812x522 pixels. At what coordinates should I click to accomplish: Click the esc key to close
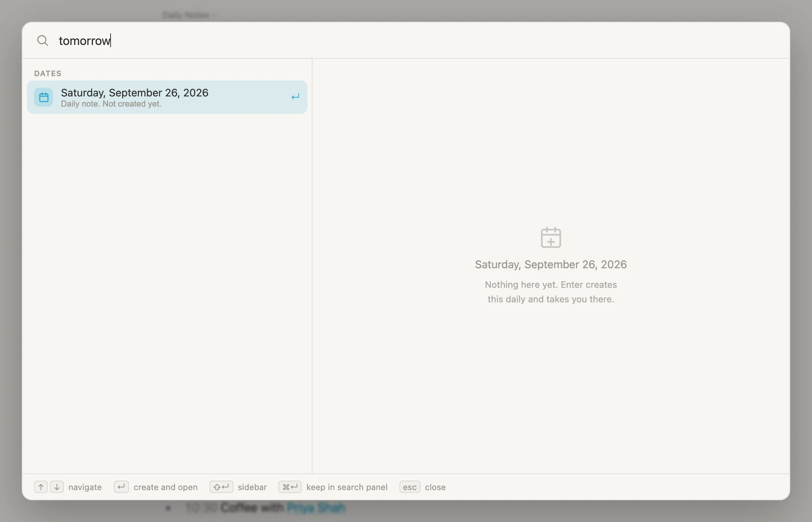tap(410, 487)
